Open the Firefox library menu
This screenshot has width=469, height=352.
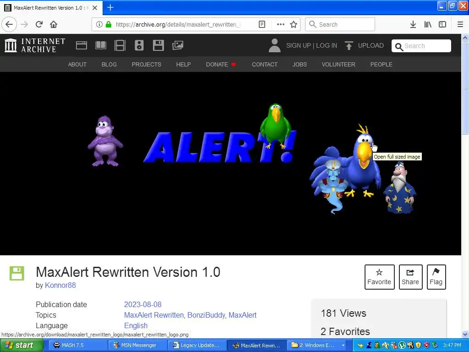[x=428, y=24]
